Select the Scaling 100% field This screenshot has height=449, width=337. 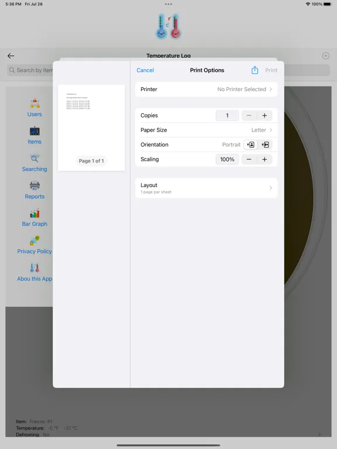click(x=227, y=159)
